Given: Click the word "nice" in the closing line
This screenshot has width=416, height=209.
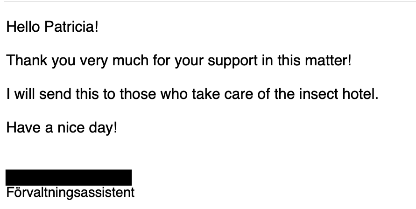Looking at the screenshot, I should (x=71, y=128).
